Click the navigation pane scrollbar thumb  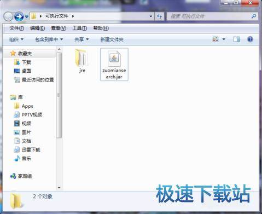pos(59,95)
